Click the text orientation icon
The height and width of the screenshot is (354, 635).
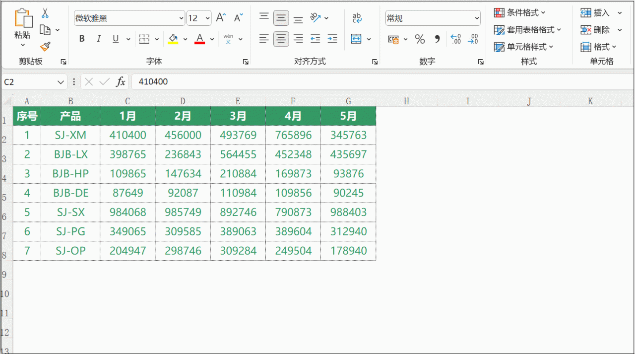pos(316,18)
